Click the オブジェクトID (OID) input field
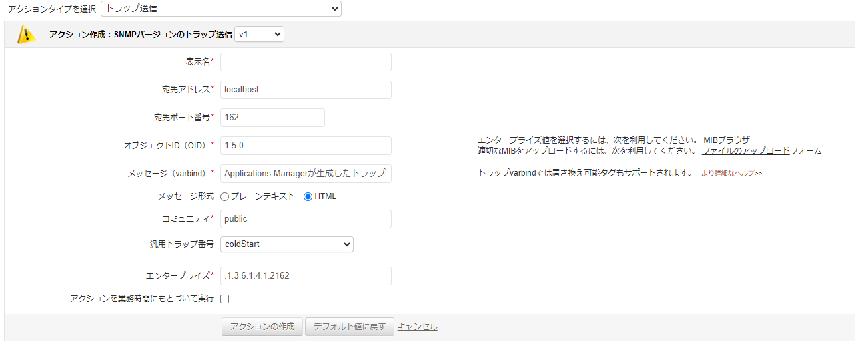858x344 pixels. click(x=306, y=146)
